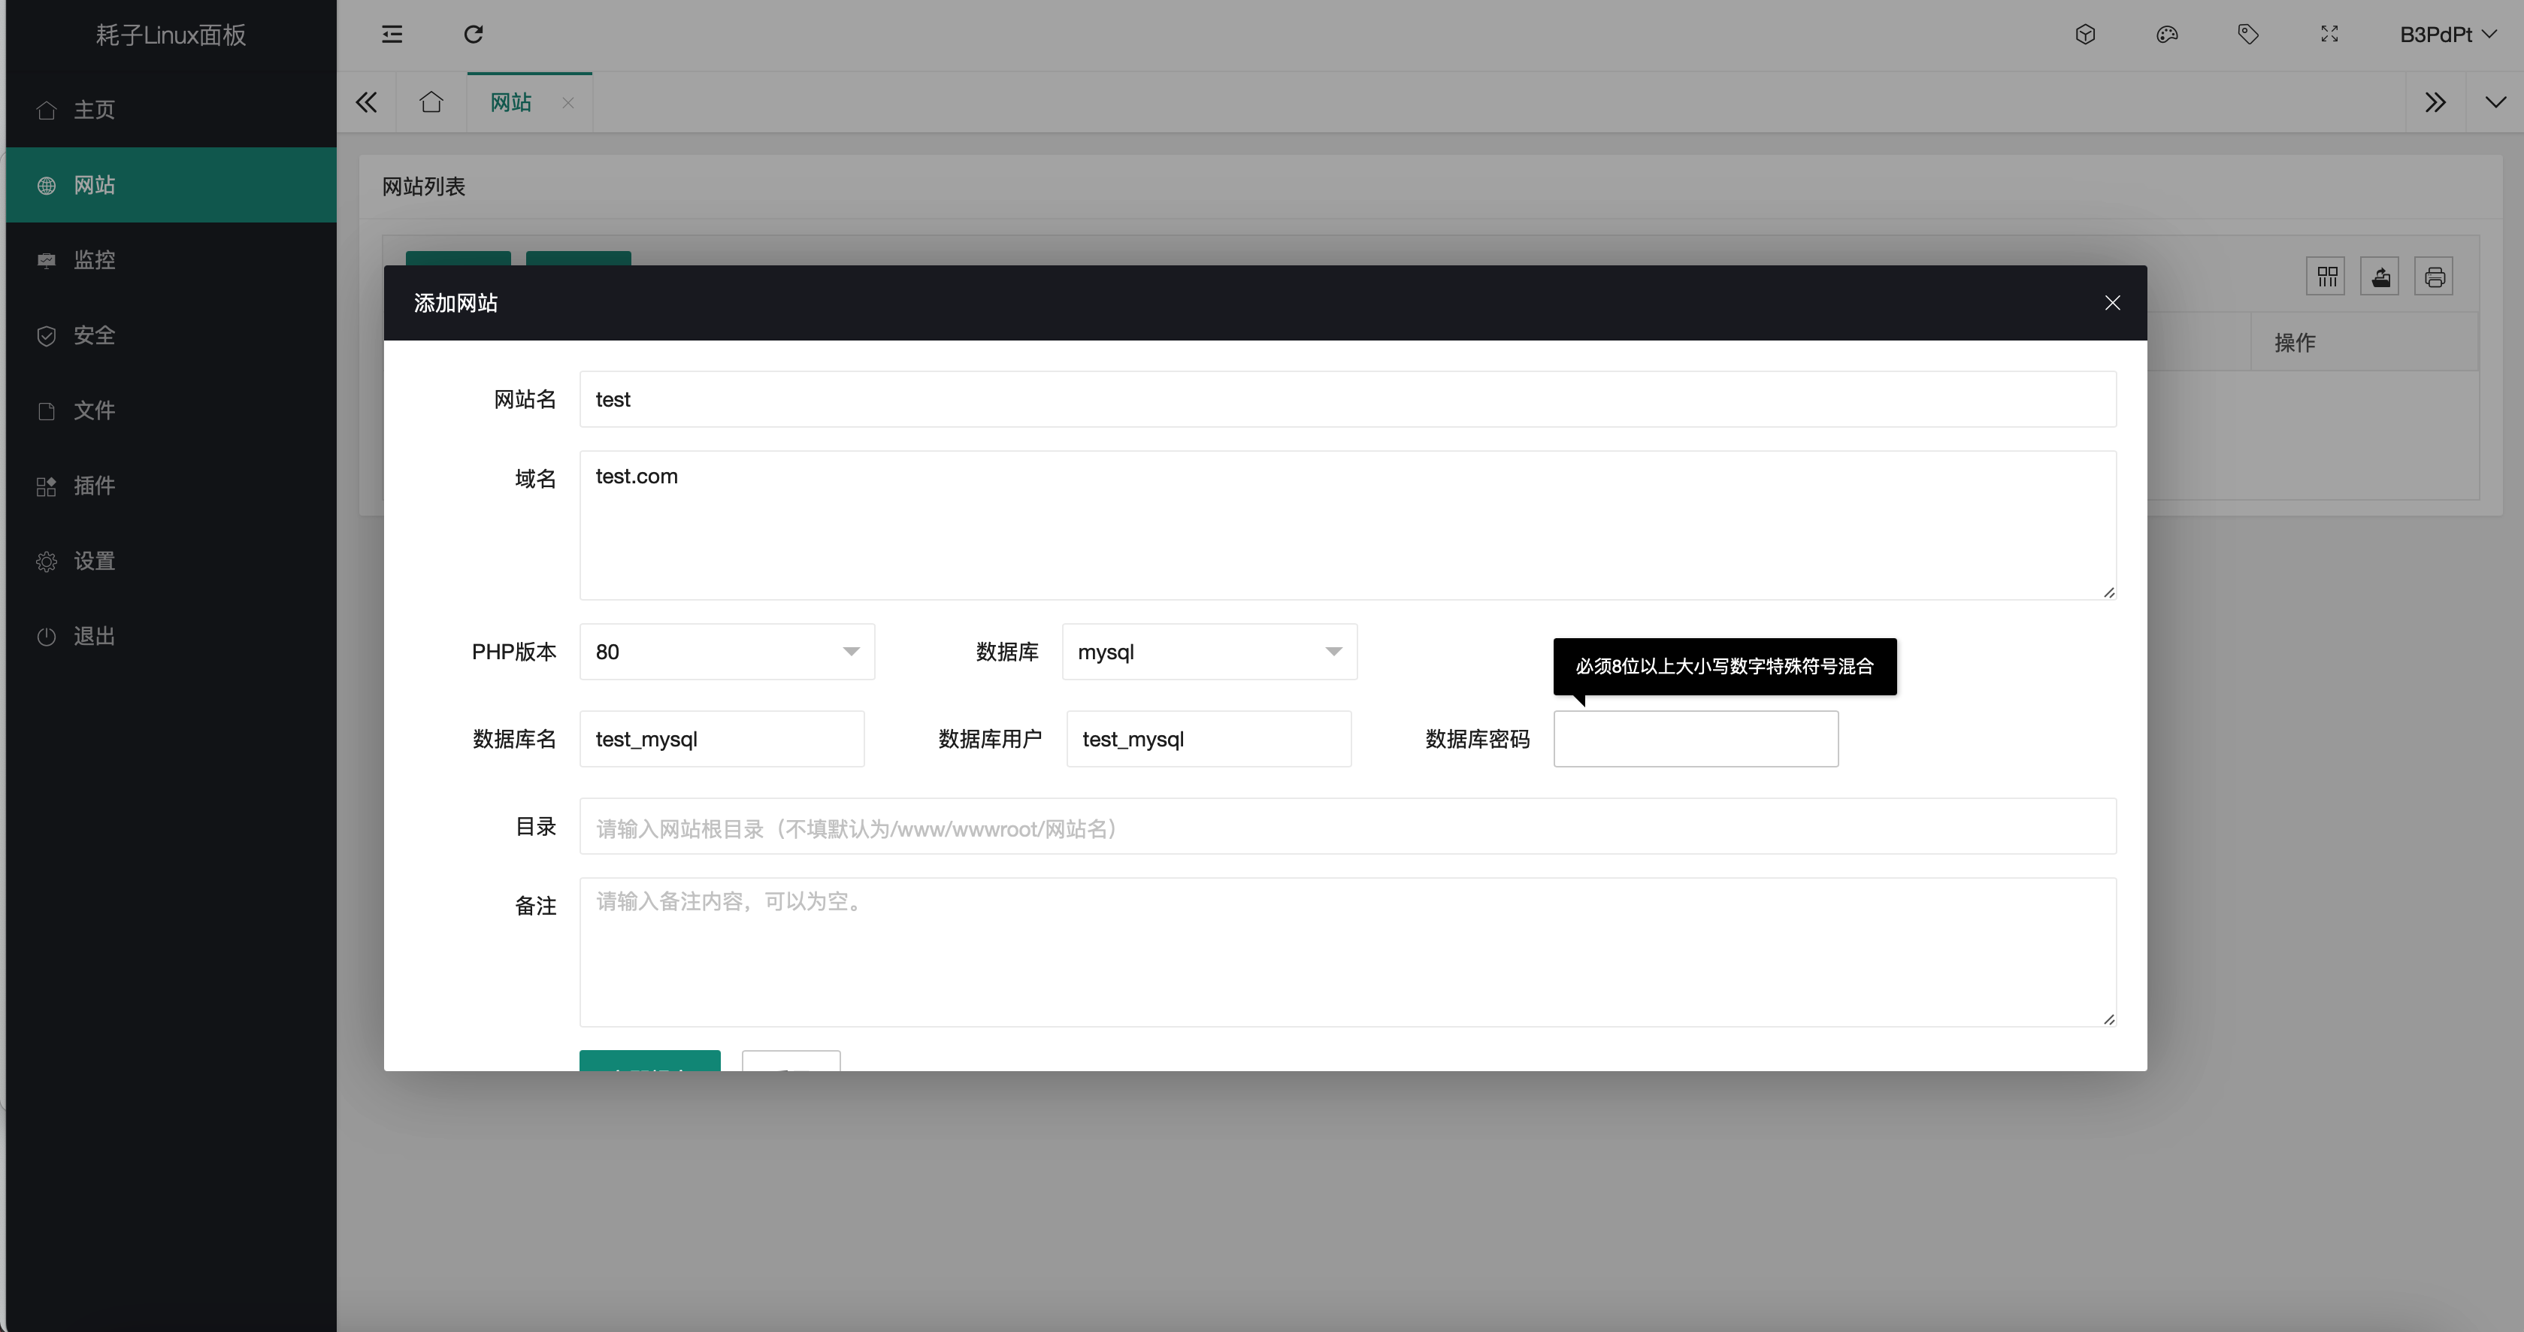The image size is (2524, 1332).
Task: Click the 域名 textarea with test.com
Action: pyautogui.click(x=1347, y=525)
